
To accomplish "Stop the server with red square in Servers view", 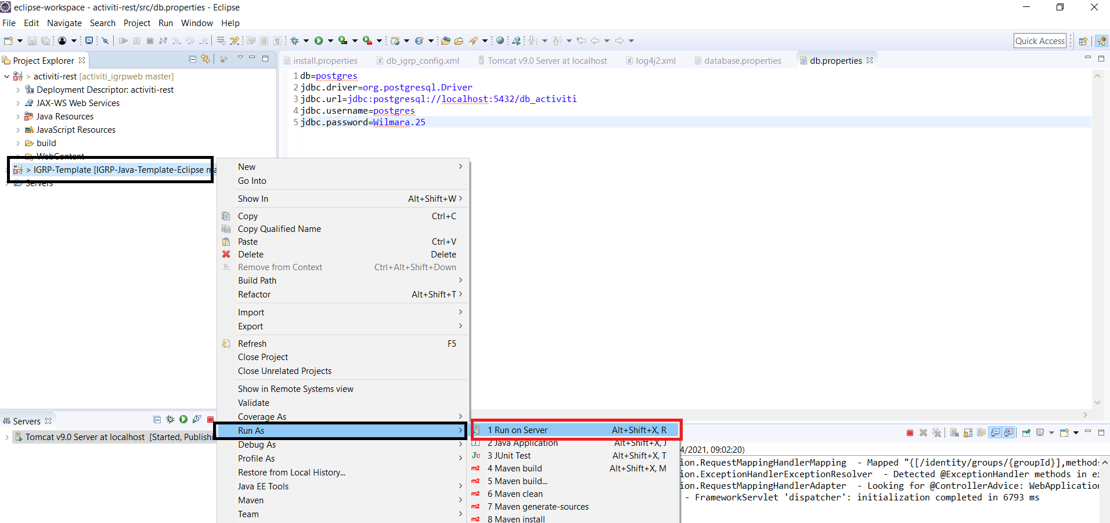I will [210, 419].
